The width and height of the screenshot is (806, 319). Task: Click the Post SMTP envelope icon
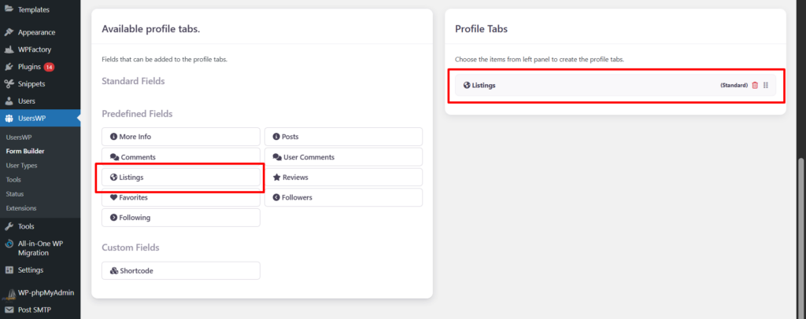click(9, 310)
